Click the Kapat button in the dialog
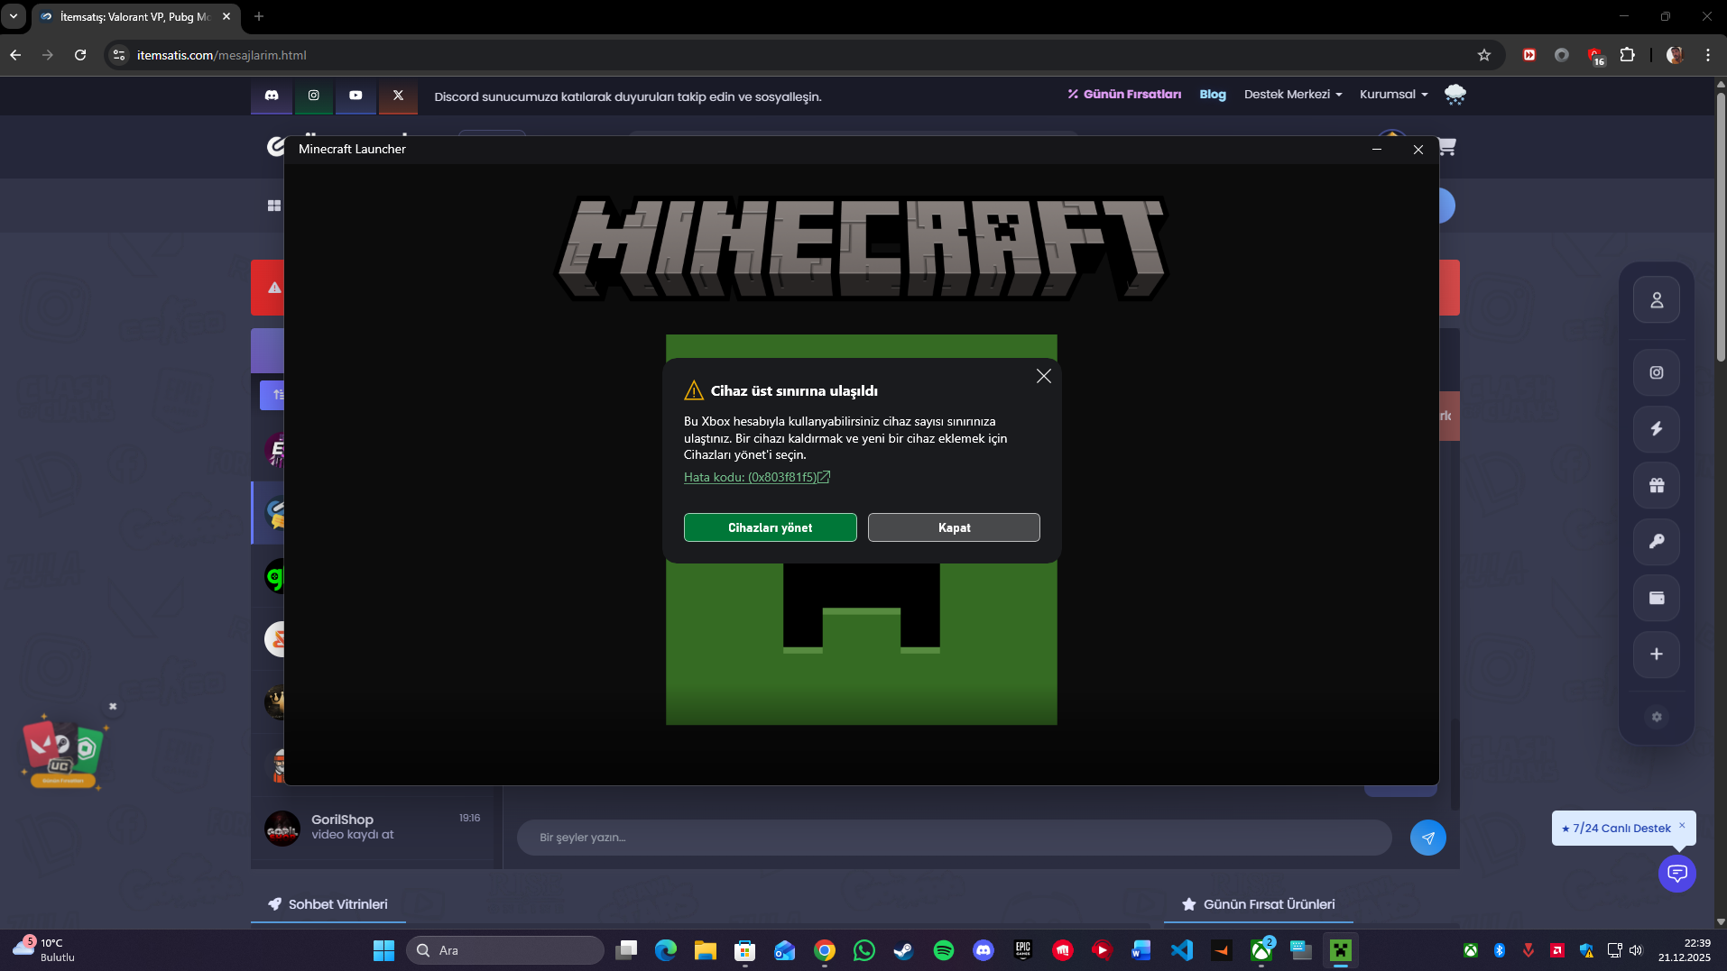The image size is (1727, 971). pos(954,527)
